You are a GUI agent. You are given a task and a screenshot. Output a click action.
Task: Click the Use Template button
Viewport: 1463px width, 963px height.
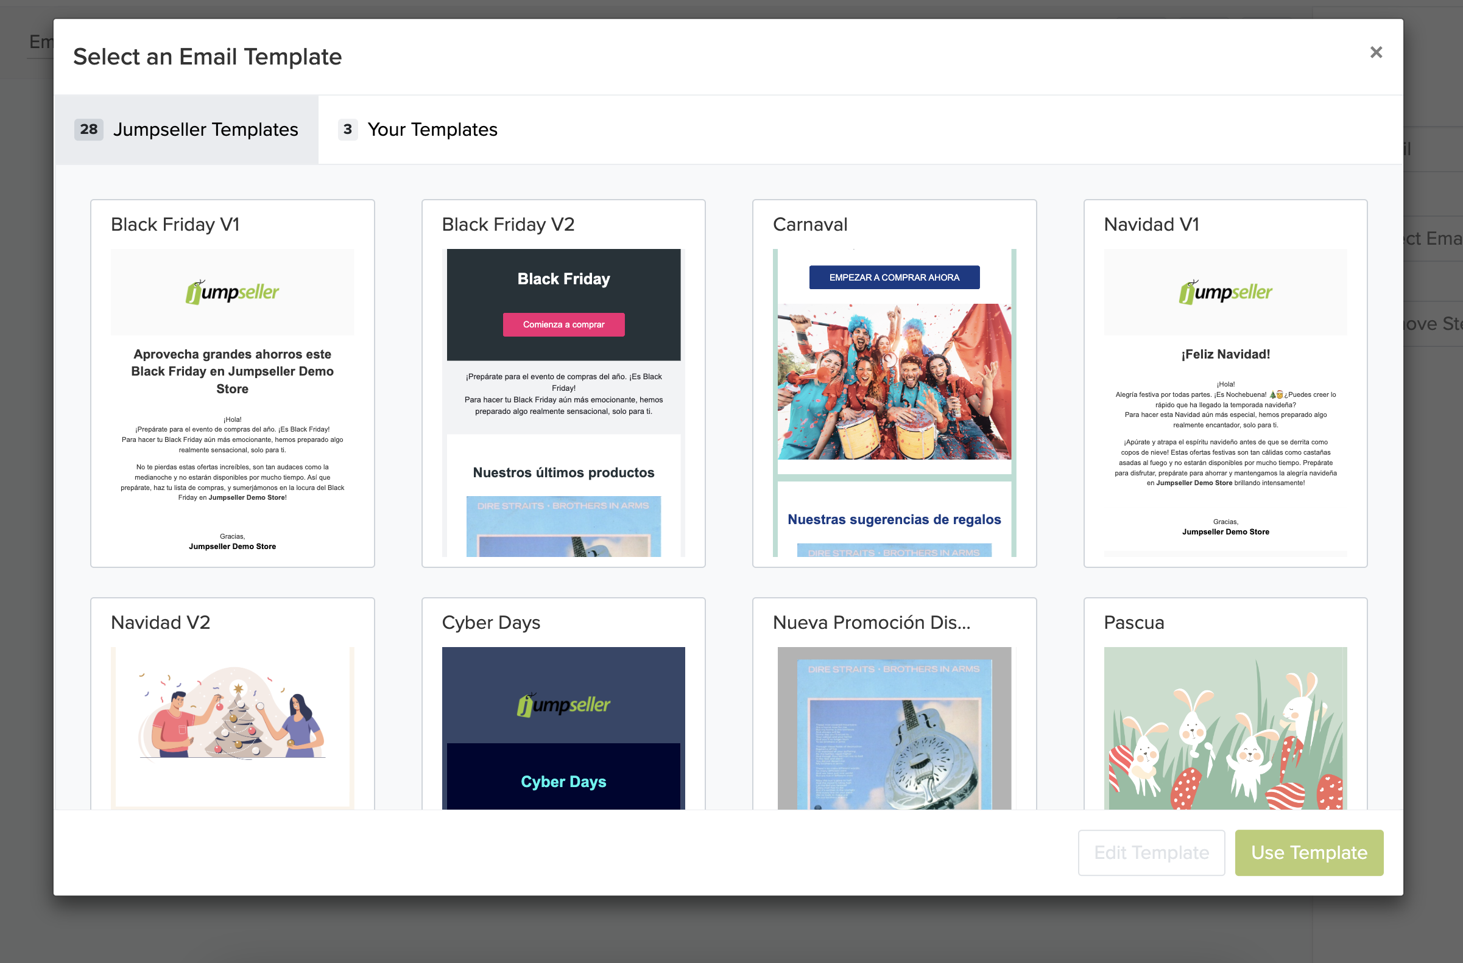click(1308, 852)
